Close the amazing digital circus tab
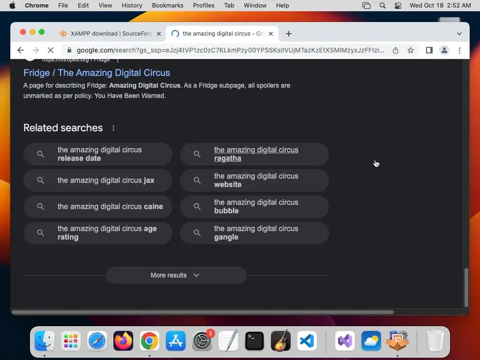 (271, 34)
